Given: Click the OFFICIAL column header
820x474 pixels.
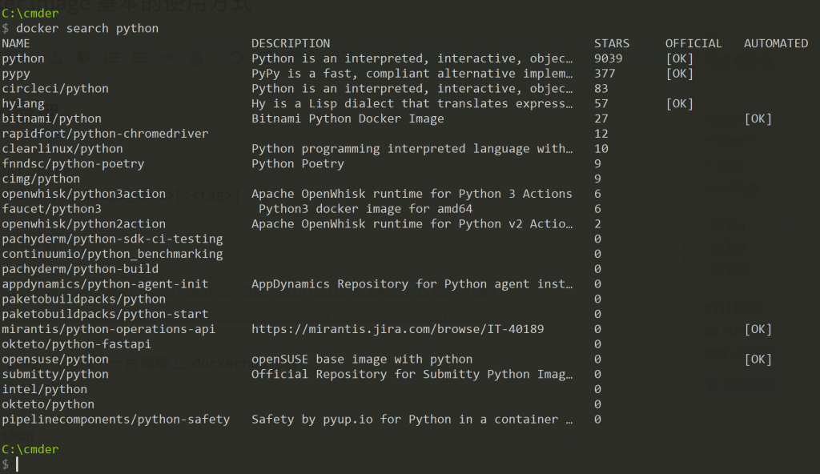Looking at the screenshot, I should tap(693, 43).
